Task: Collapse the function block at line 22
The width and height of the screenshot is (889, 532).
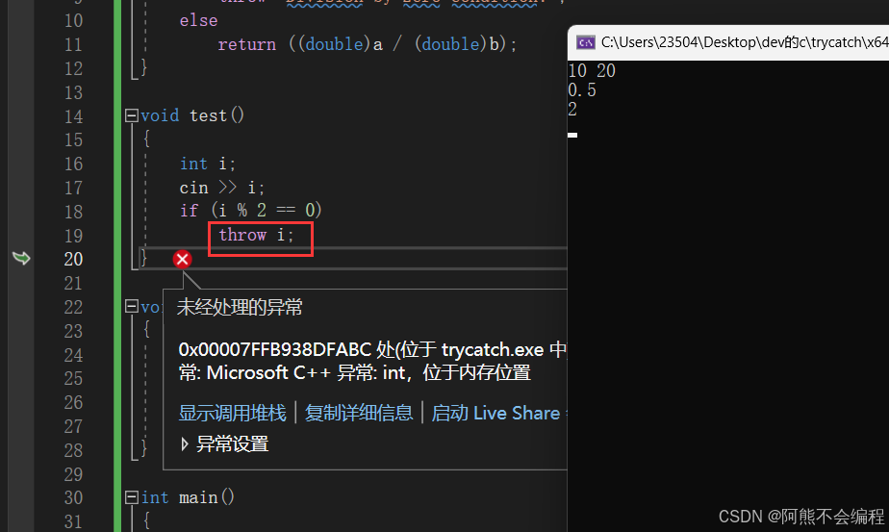Action: [x=132, y=307]
